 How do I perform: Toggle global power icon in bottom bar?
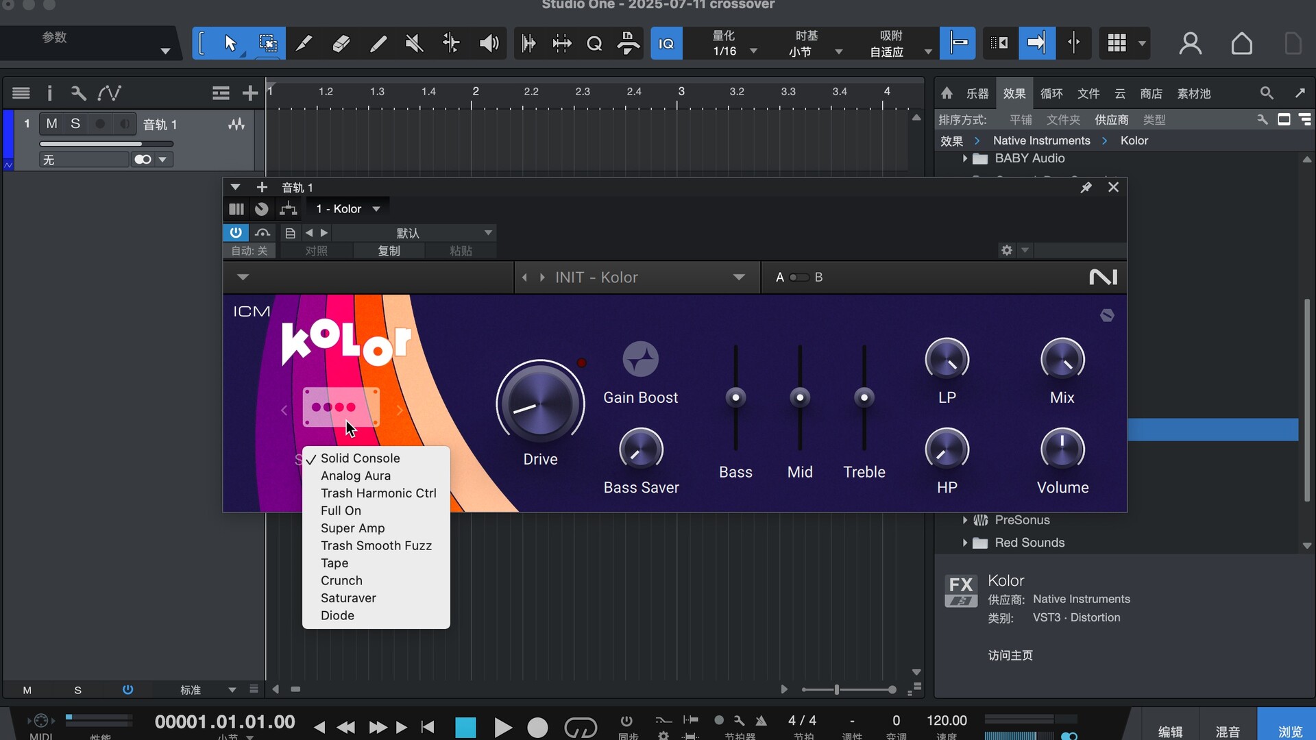(127, 690)
